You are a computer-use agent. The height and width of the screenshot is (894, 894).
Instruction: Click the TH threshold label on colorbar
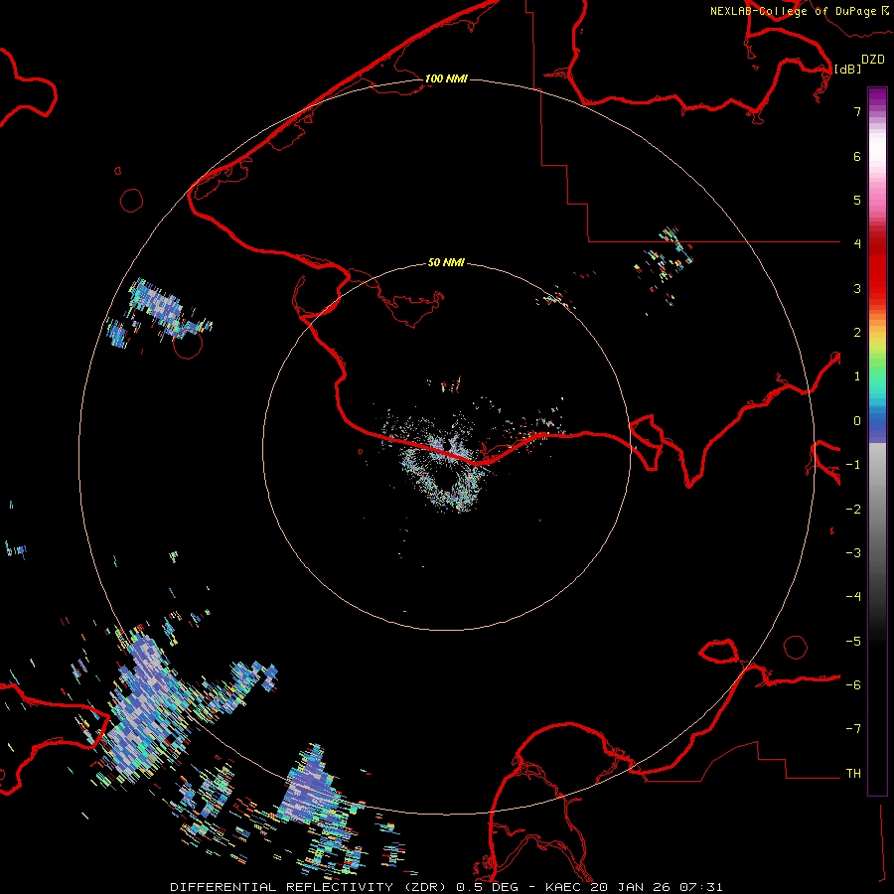853,773
